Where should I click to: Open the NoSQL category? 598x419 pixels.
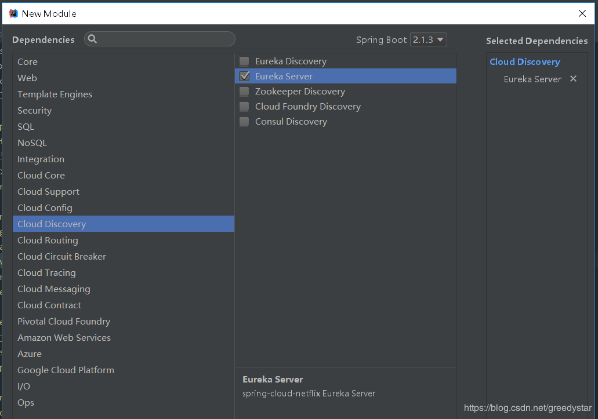pos(124,143)
